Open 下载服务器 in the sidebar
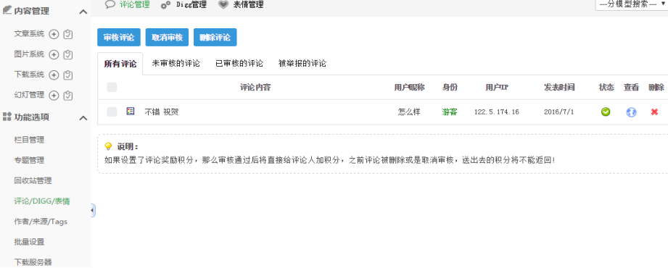The height and width of the screenshot is (276, 668). pyautogui.click(x=33, y=262)
